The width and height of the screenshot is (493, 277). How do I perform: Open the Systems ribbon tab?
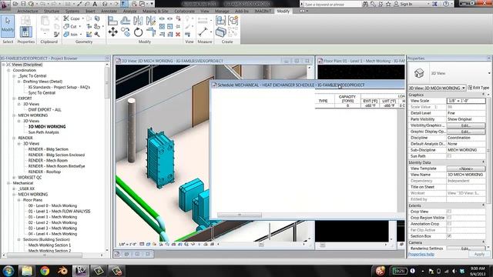pos(72,11)
